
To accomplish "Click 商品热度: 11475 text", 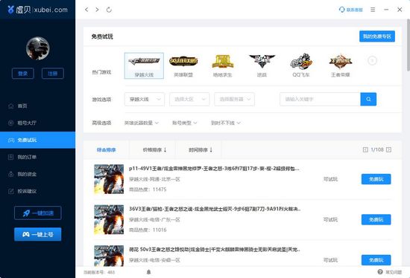I will 148,190.
